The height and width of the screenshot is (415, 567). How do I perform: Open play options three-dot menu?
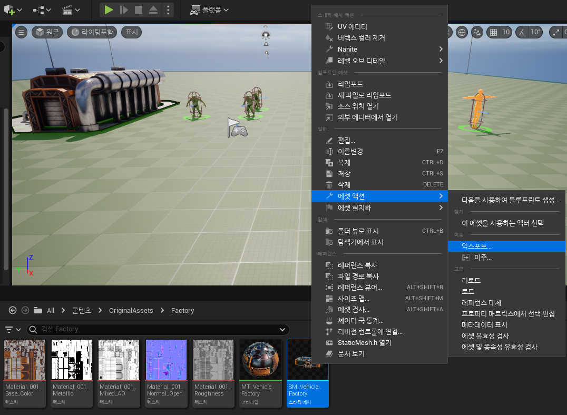point(168,10)
